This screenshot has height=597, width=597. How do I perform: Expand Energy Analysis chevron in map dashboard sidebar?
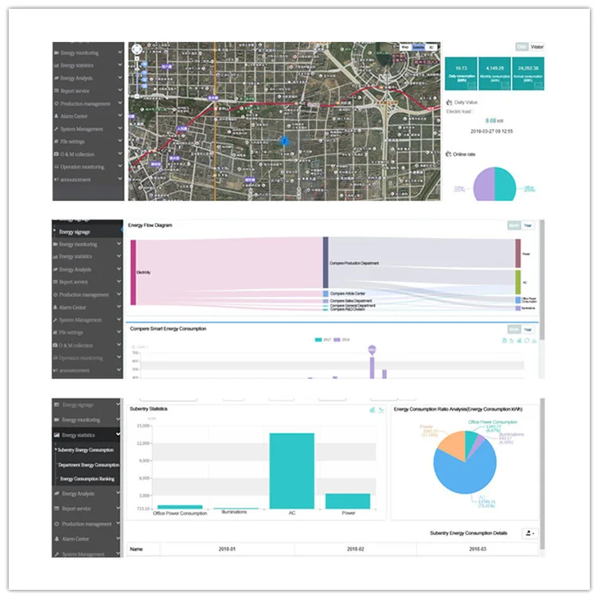120,77
